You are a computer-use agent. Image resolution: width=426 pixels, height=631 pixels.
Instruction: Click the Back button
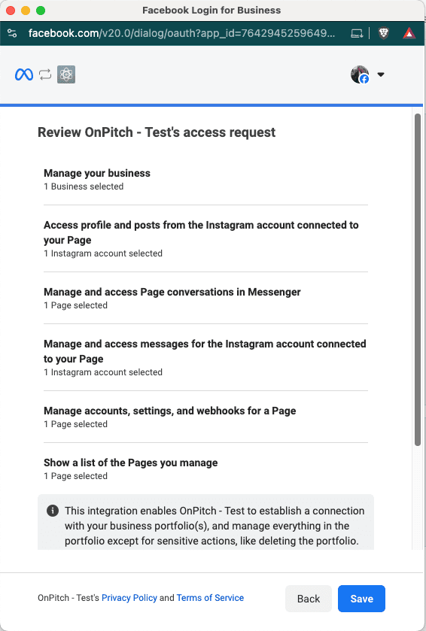tap(309, 599)
